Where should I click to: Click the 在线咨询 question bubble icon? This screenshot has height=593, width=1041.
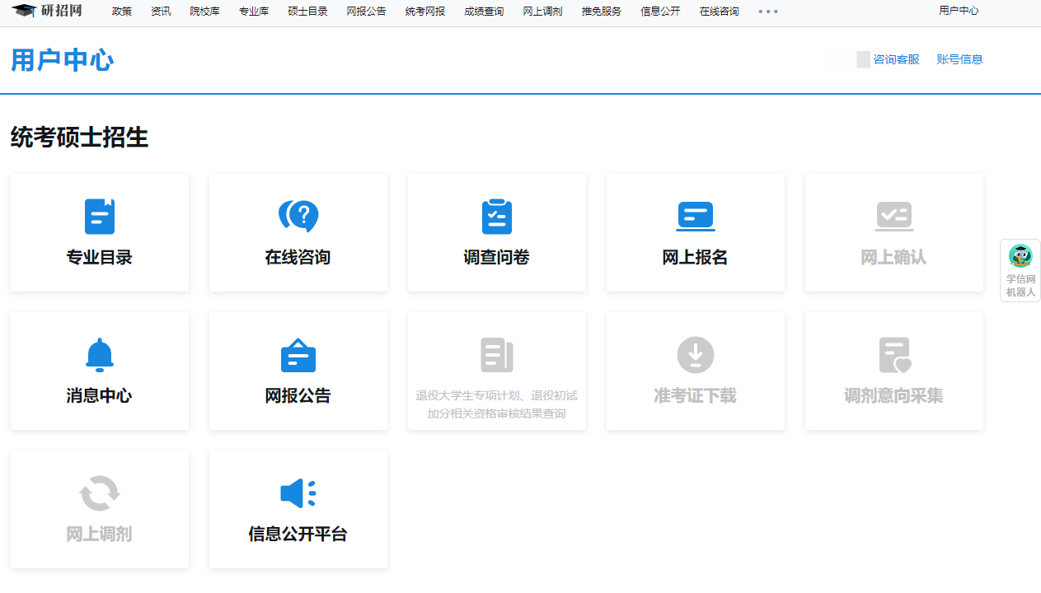click(x=298, y=217)
